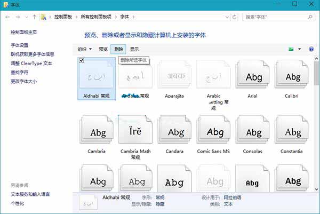Open the 字体设置 sidebar link
The image size is (320, 214).
(20, 45)
